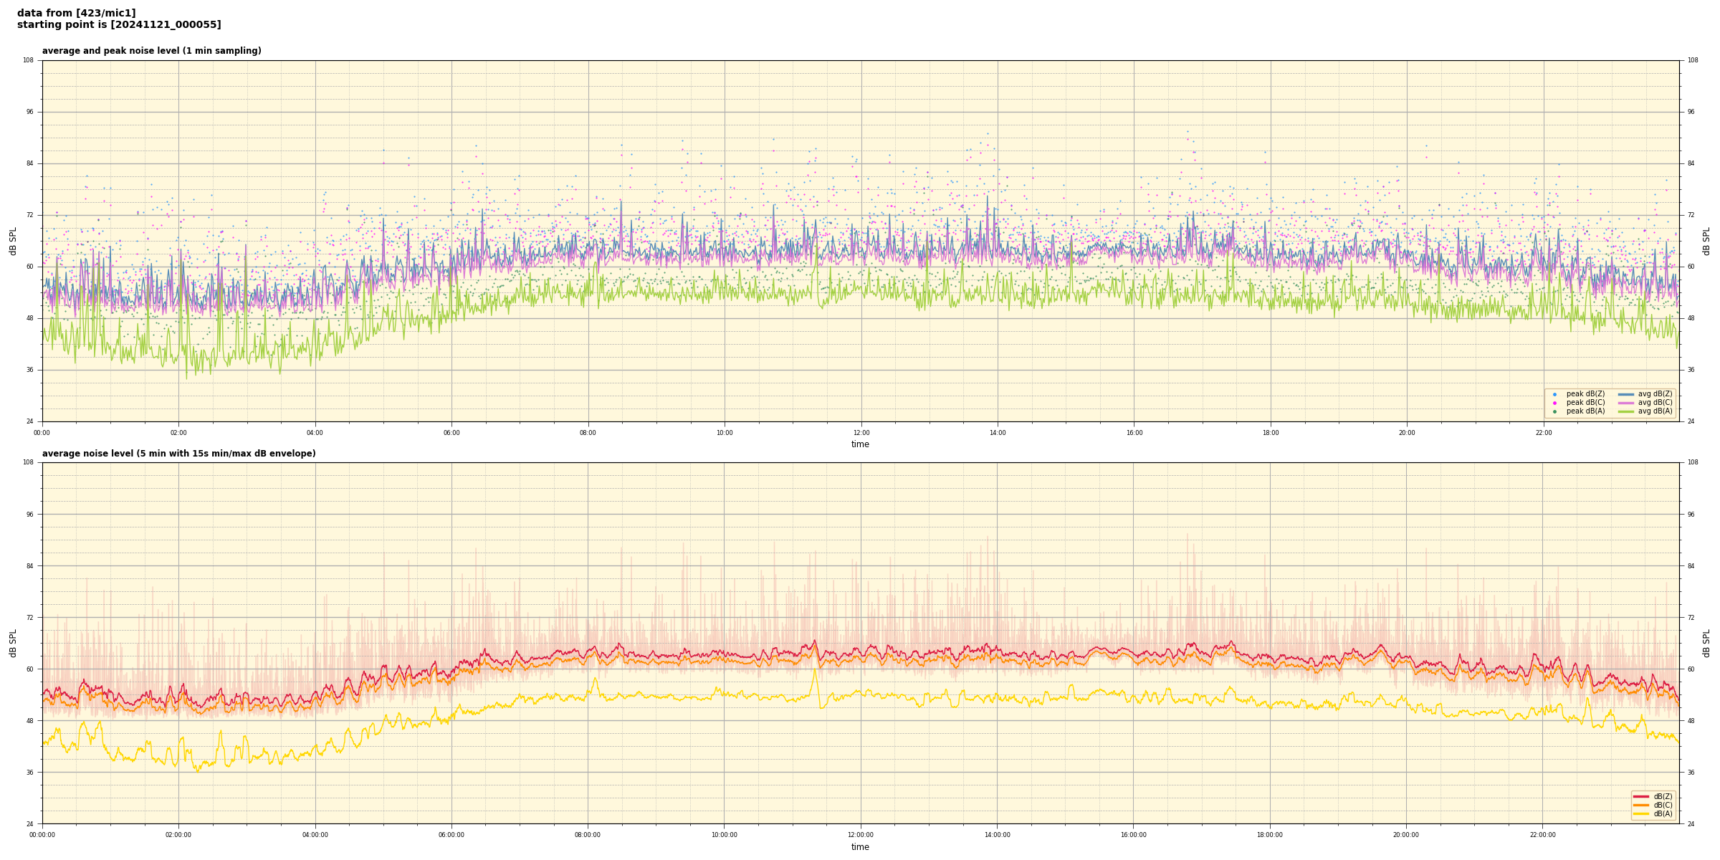Click the 06:00:00 tick on the bottom chart's axis
1720x860 pixels.
[x=451, y=835]
